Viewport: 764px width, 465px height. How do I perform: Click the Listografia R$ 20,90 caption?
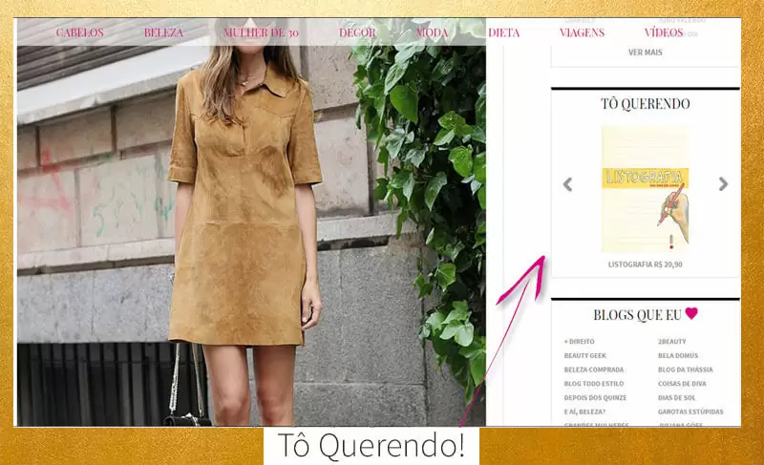tap(646, 264)
